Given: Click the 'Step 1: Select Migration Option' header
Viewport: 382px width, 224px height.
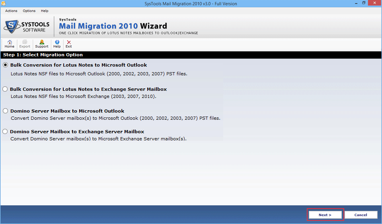Looking at the screenshot, I should 43,55.
